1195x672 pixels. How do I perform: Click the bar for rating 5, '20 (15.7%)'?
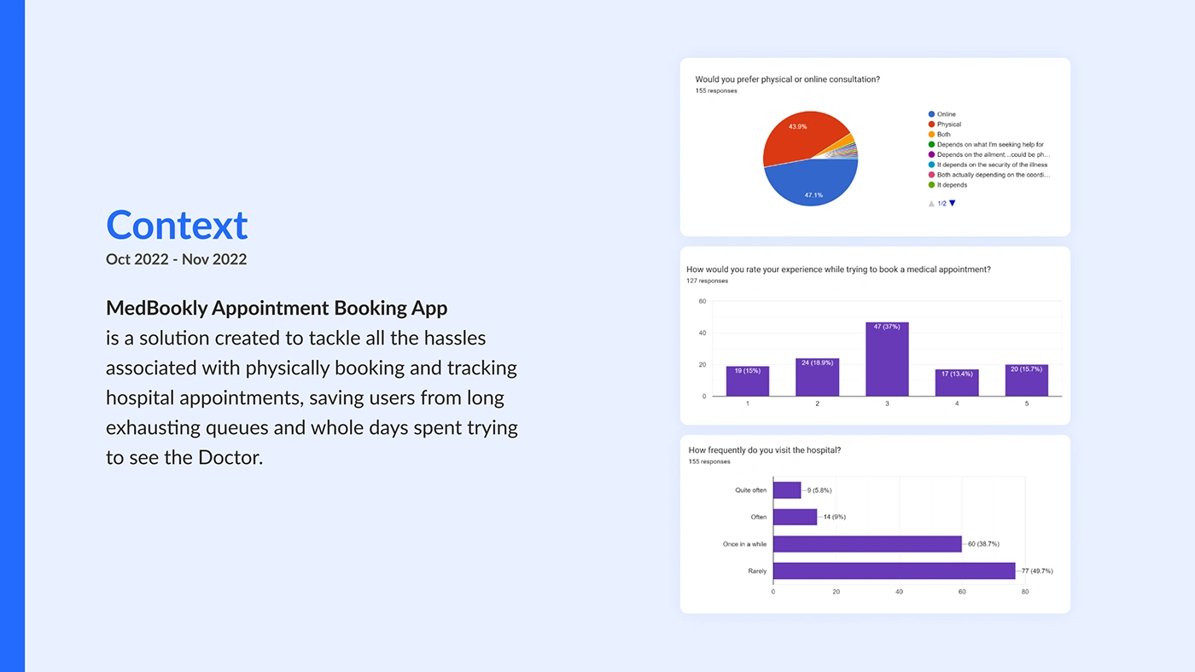click(x=1027, y=380)
